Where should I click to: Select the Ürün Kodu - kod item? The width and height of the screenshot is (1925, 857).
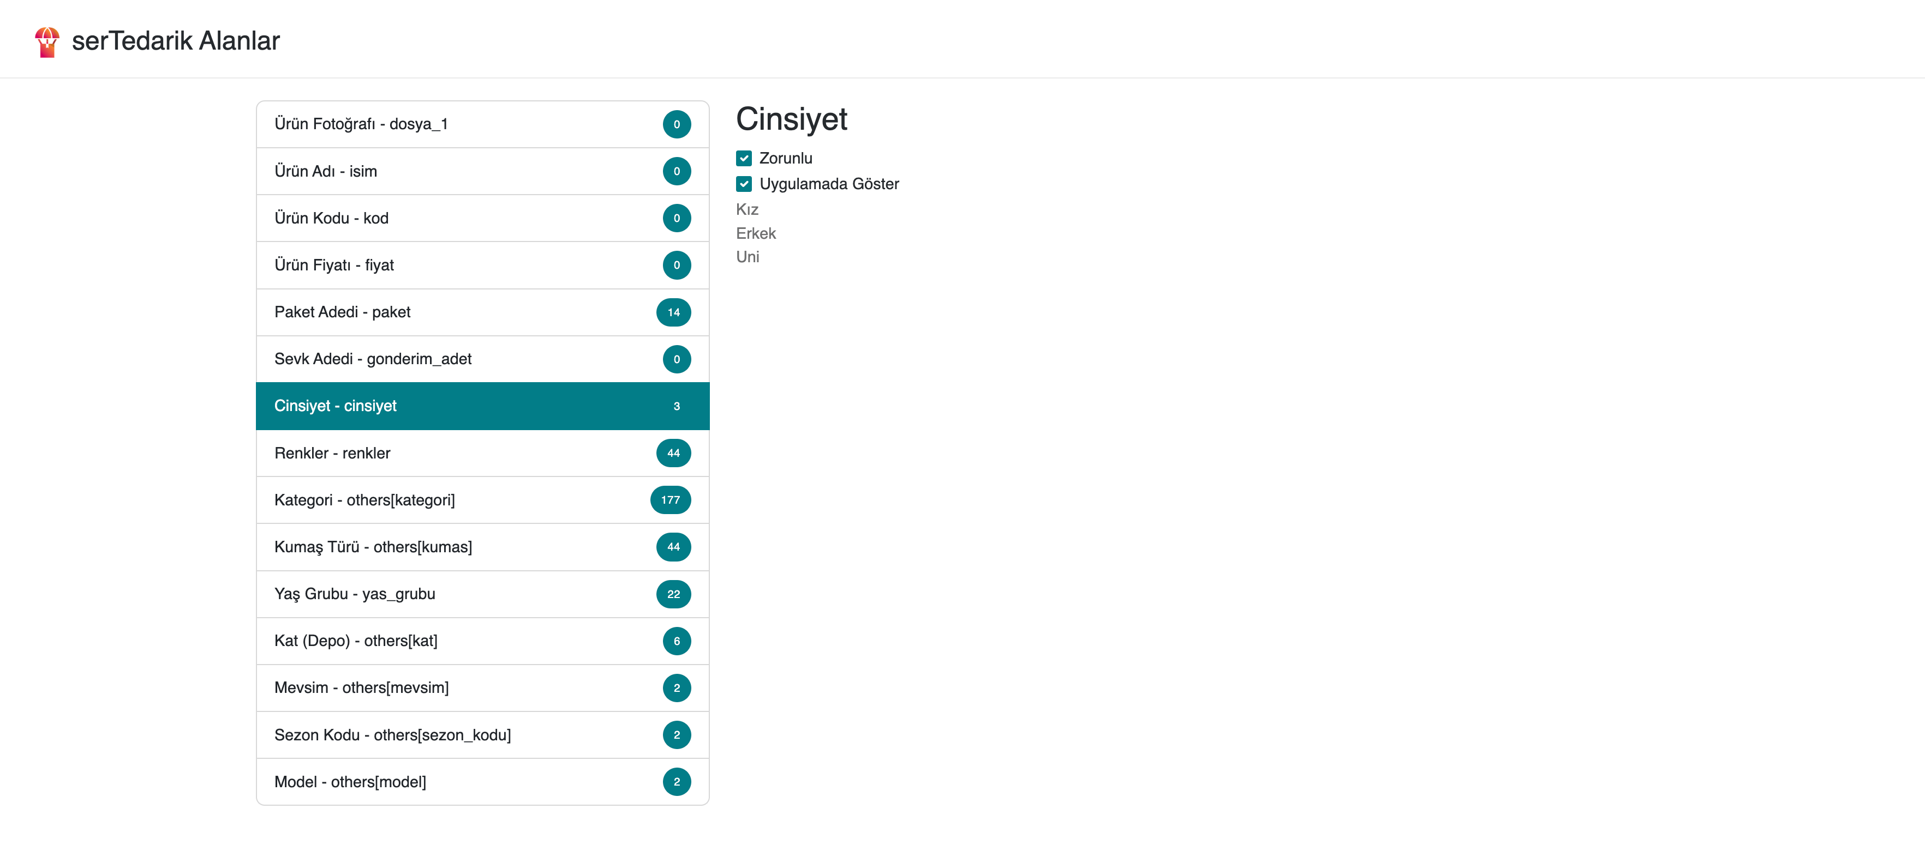(331, 218)
